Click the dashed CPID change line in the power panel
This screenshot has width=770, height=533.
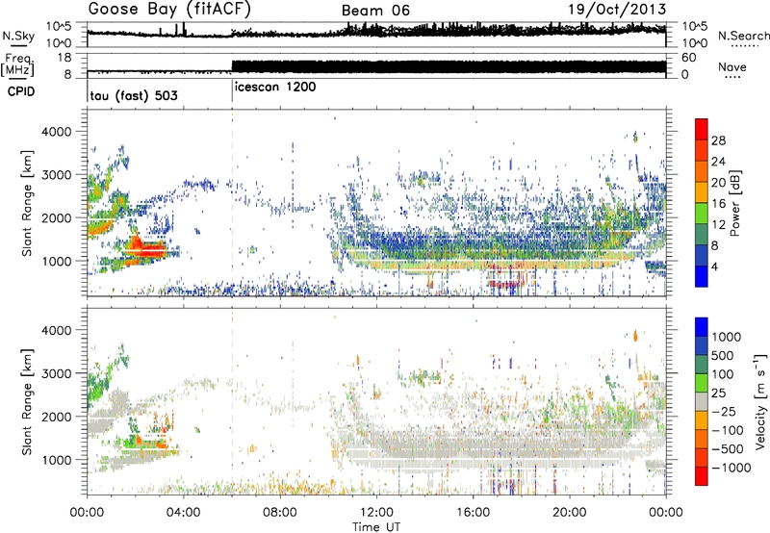click(x=232, y=203)
